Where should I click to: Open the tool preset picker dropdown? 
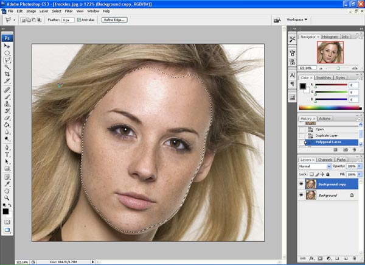click(15, 20)
